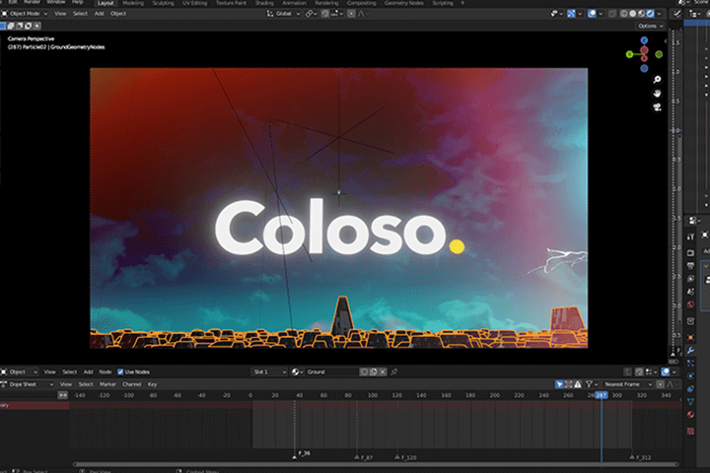710x473 pixels.
Task: Select wireframe viewport shading mode
Action: (x=624, y=14)
